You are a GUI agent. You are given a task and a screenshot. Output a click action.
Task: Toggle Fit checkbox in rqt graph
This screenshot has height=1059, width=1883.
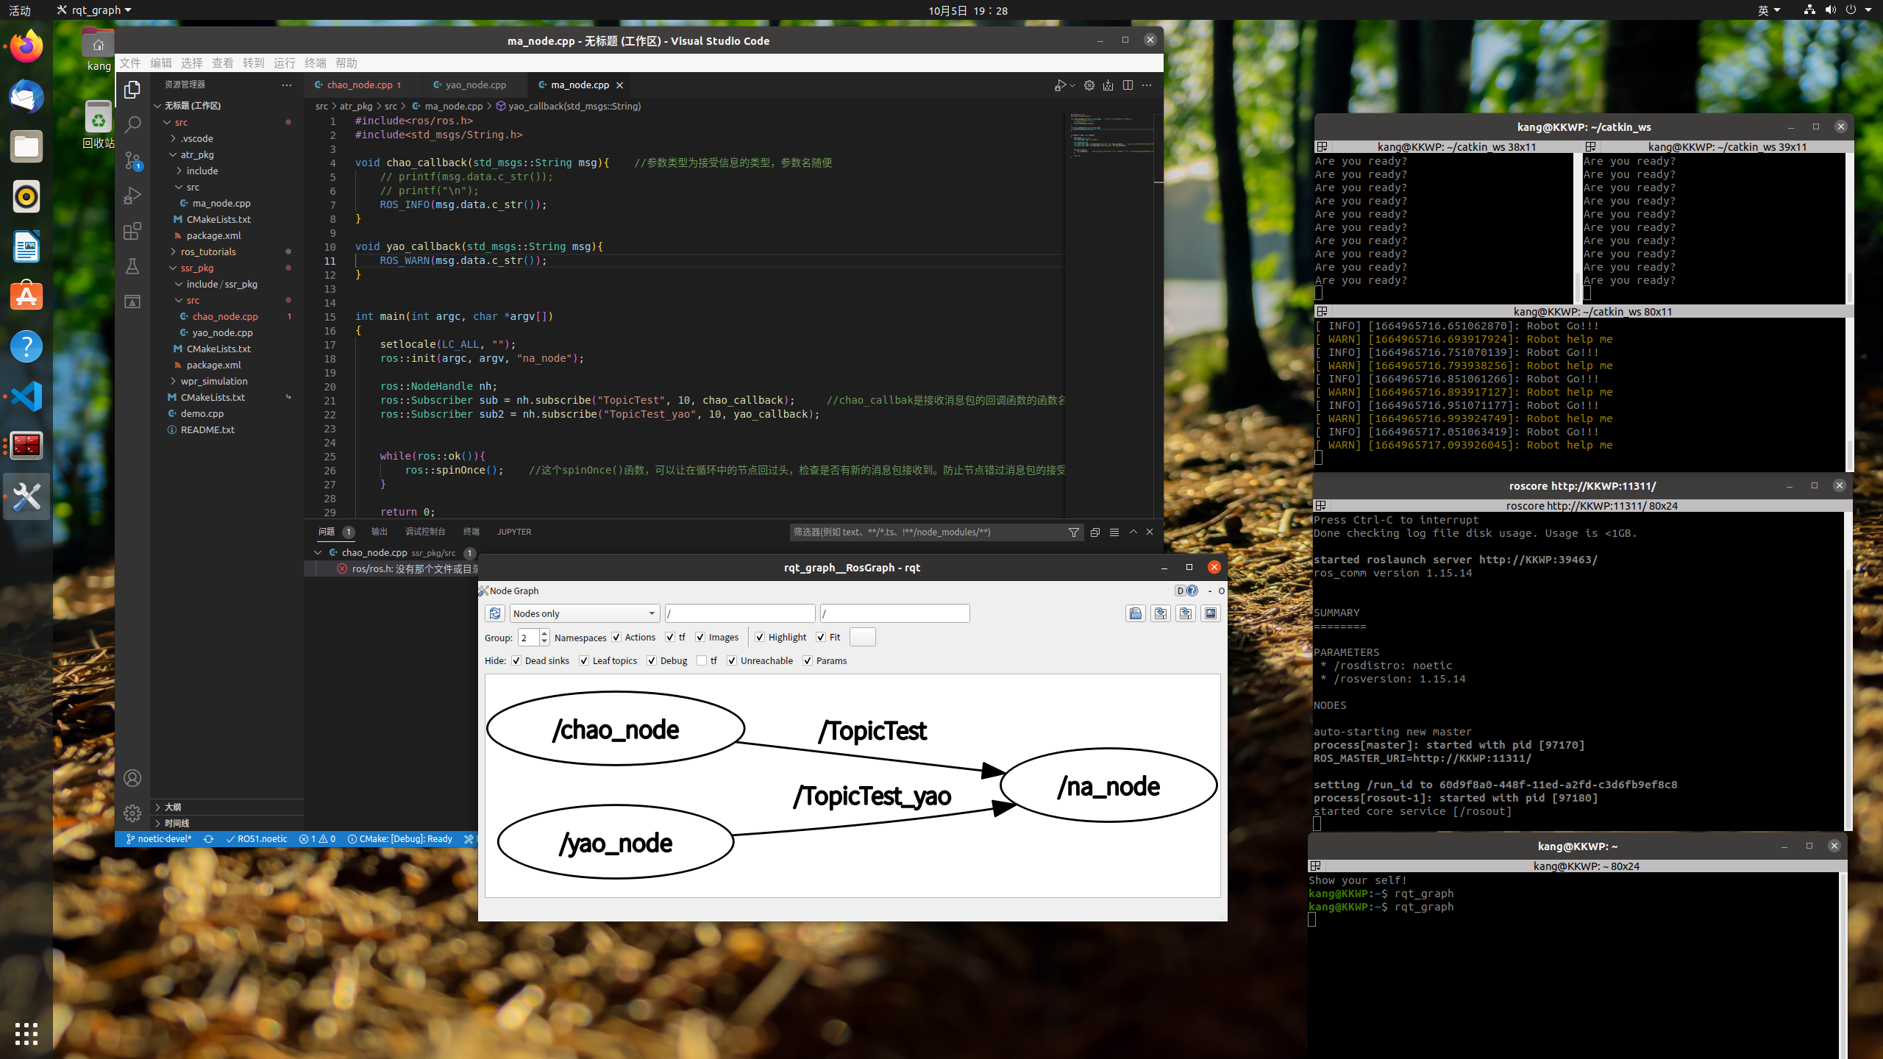[821, 638]
